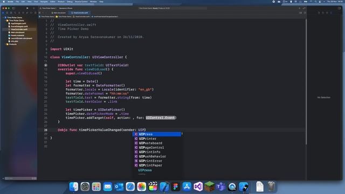Image resolution: width=345 pixels, height=194 pixels.
Task: Open the Debug menu
Action: (70, 2)
